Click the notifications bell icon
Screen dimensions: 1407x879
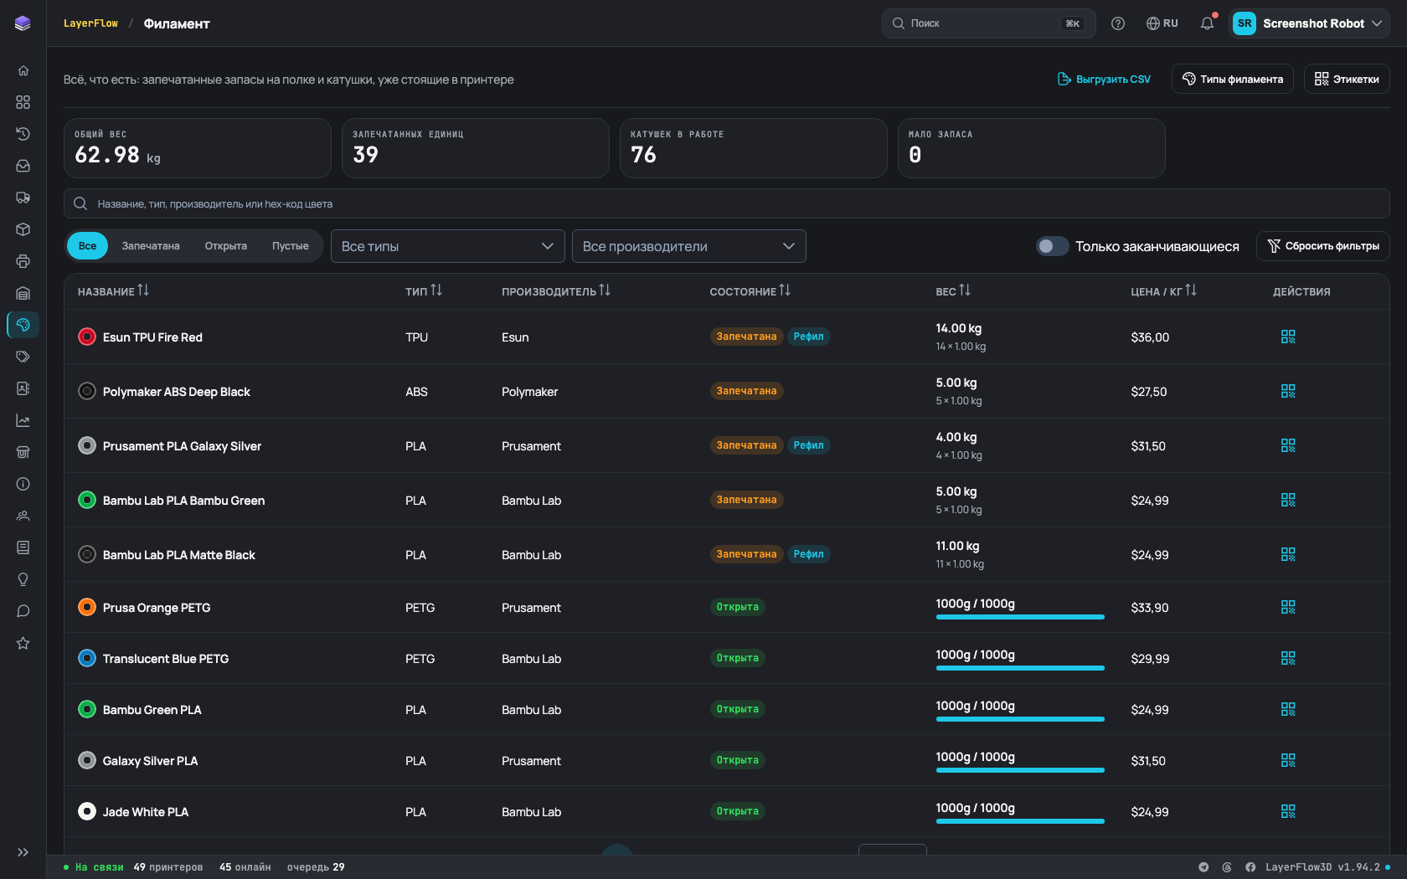click(1207, 23)
